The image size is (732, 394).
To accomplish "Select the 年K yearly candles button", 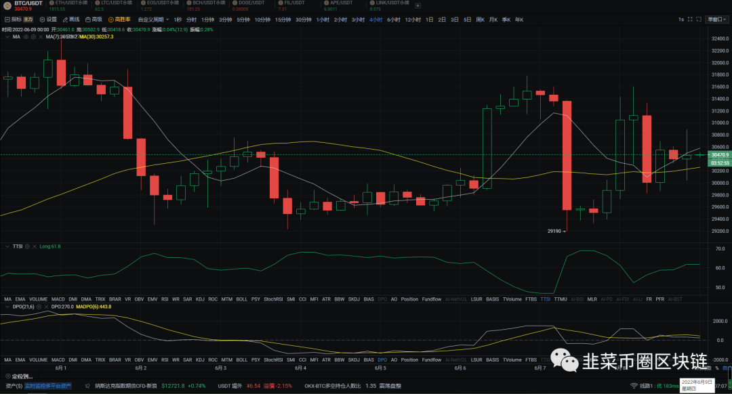I will pyautogui.click(x=519, y=20).
